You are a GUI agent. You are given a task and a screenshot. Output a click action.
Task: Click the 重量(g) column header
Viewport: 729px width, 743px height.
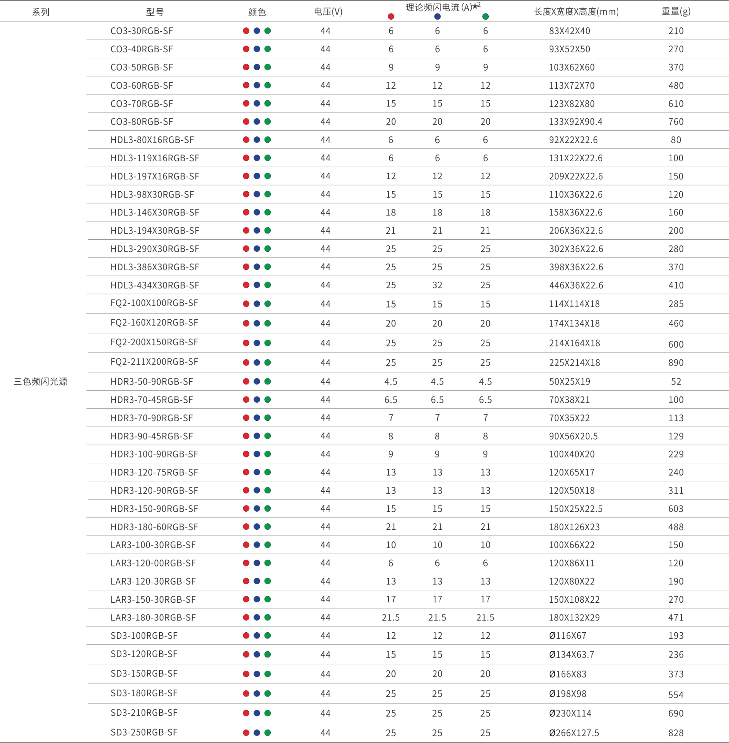tap(676, 11)
